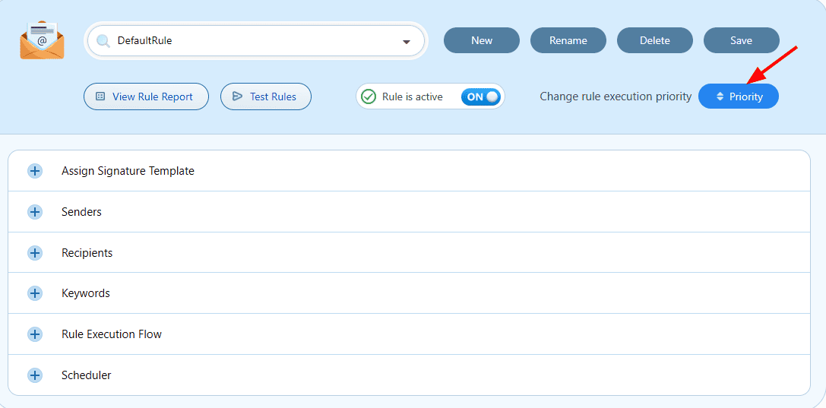This screenshot has height=408, width=826.
Task: Run Test Rules
Action: [x=265, y=96]
